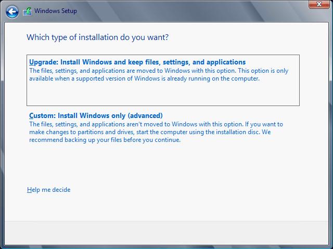This screenshot has height=249, width=333.
Task: Click the 'Windows Setup' title text
Action: point(56,11)
